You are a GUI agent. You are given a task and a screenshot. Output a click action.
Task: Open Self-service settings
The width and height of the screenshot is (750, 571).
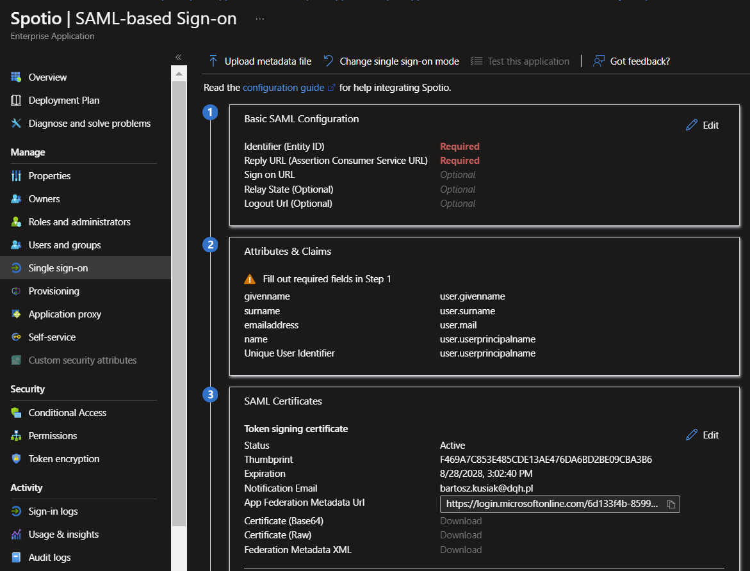(52, 337)
